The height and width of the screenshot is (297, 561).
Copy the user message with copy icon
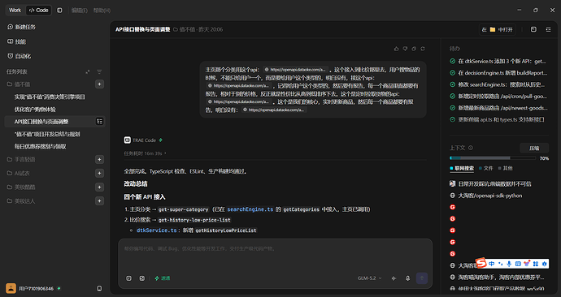(x=414, y=49)
